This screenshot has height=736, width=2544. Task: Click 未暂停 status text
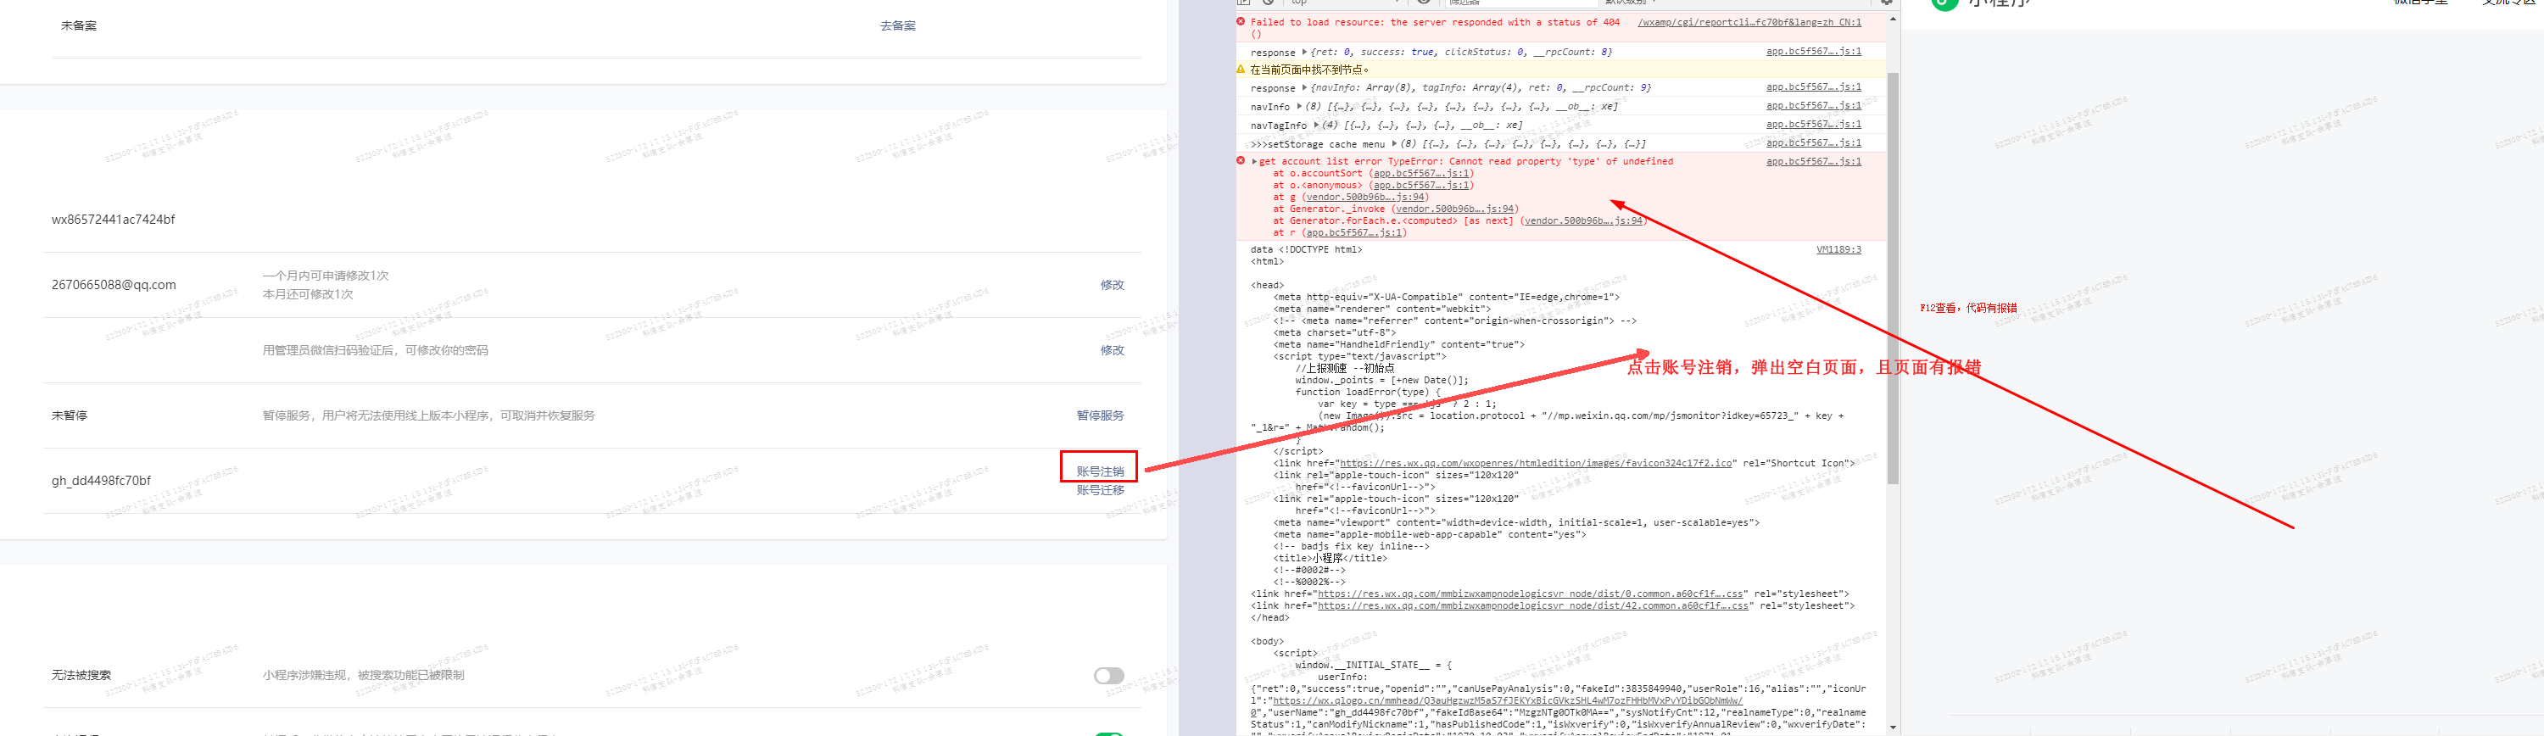(x=70, y=415)
